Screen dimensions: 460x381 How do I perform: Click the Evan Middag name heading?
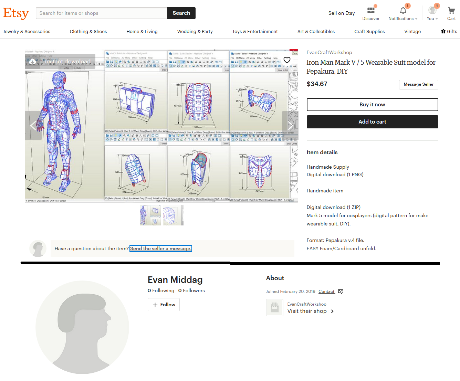coord(175,280)
